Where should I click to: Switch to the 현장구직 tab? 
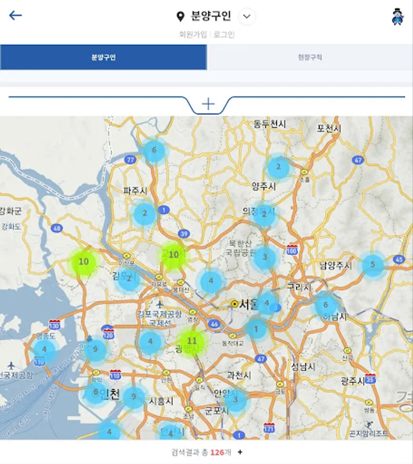click(x=310, y=57)
